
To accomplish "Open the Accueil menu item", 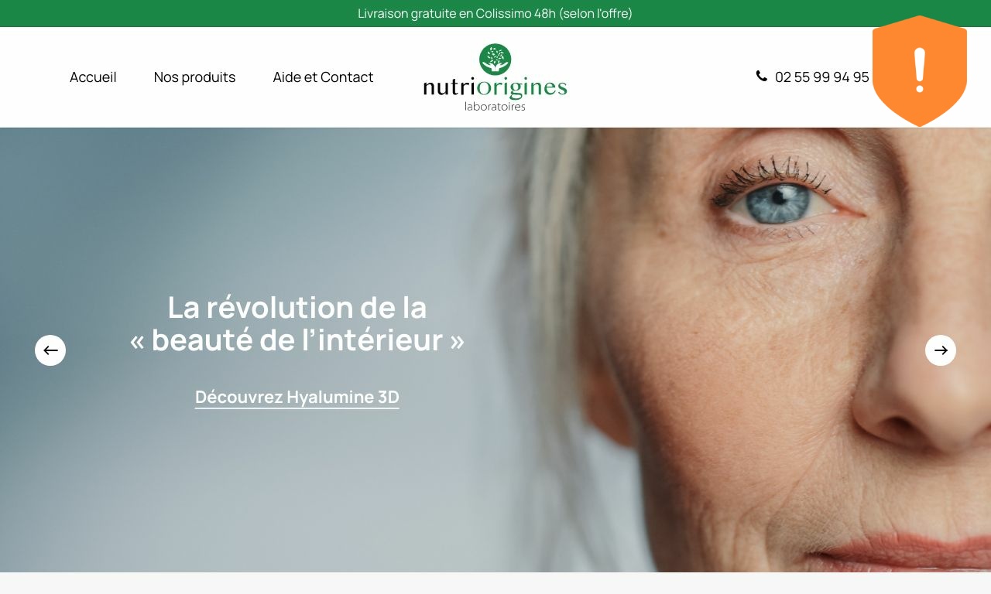I will pos(93,77).
